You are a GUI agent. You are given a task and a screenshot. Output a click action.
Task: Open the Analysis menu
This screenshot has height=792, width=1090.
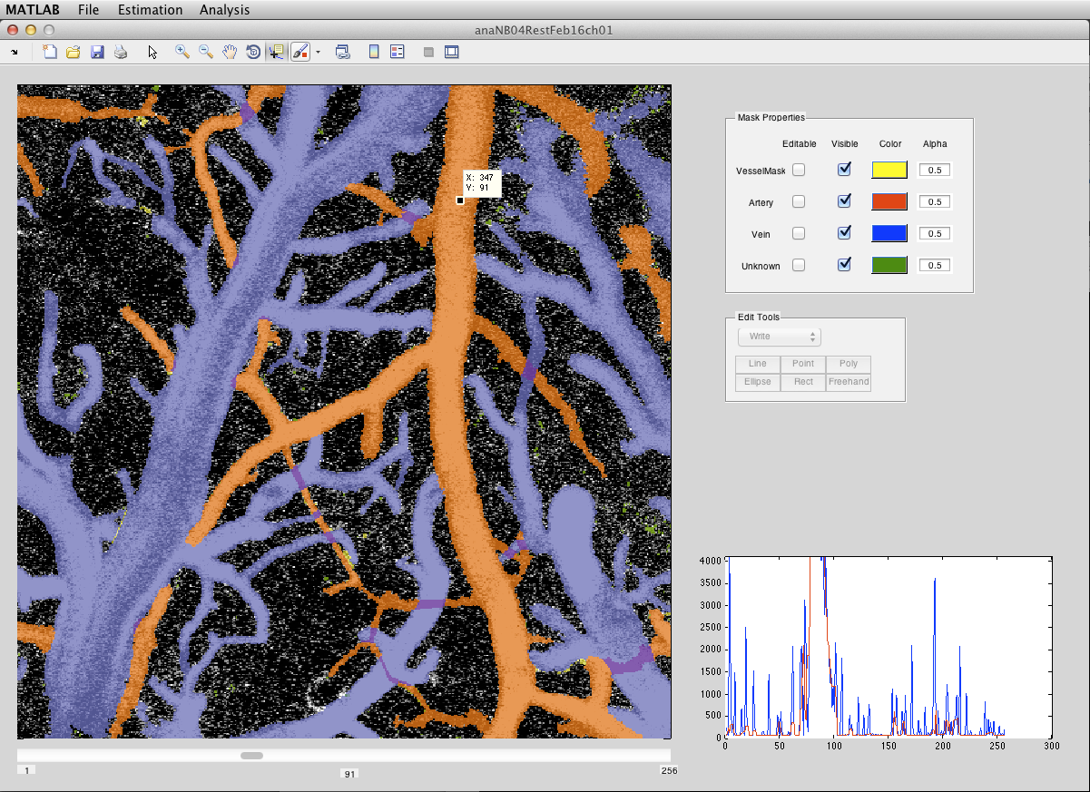[x=224, y=10]
